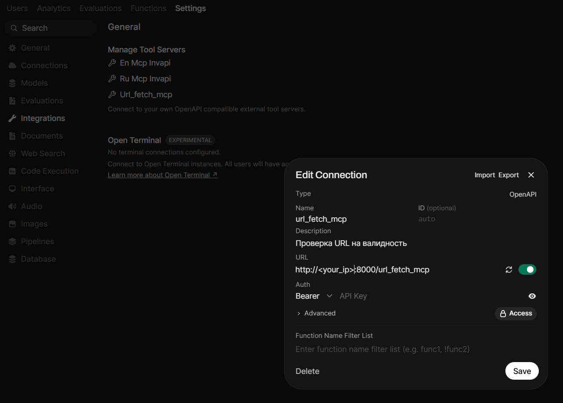Click the stack icon for Pipelines
This screenshot has height=403, width=563.
12,242
